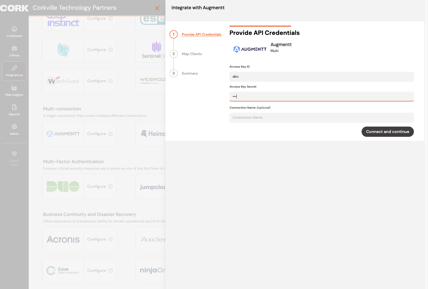Go to Clients in sidebar
This screenshot has width=428, height=289.
[14, 51]
